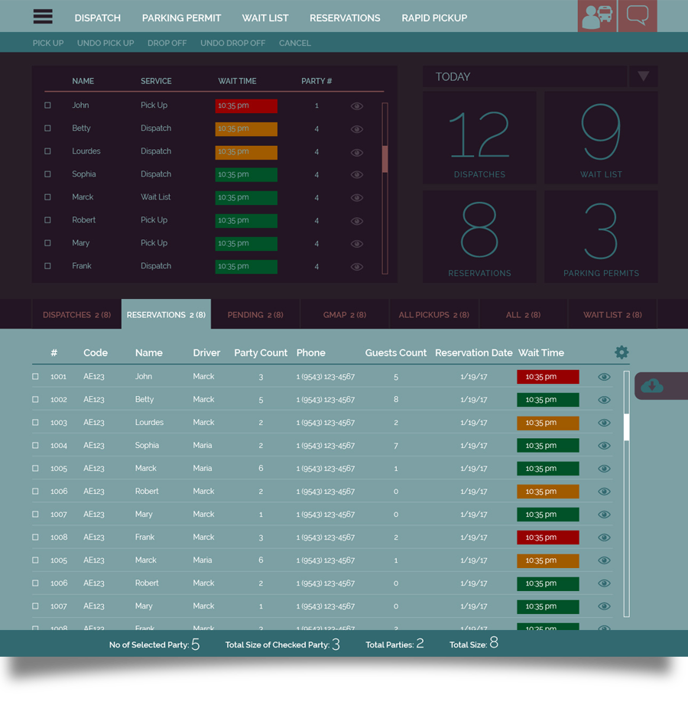
Task: Click eye icon for reservation 1003 Lourdes
Action: [604, 423]
